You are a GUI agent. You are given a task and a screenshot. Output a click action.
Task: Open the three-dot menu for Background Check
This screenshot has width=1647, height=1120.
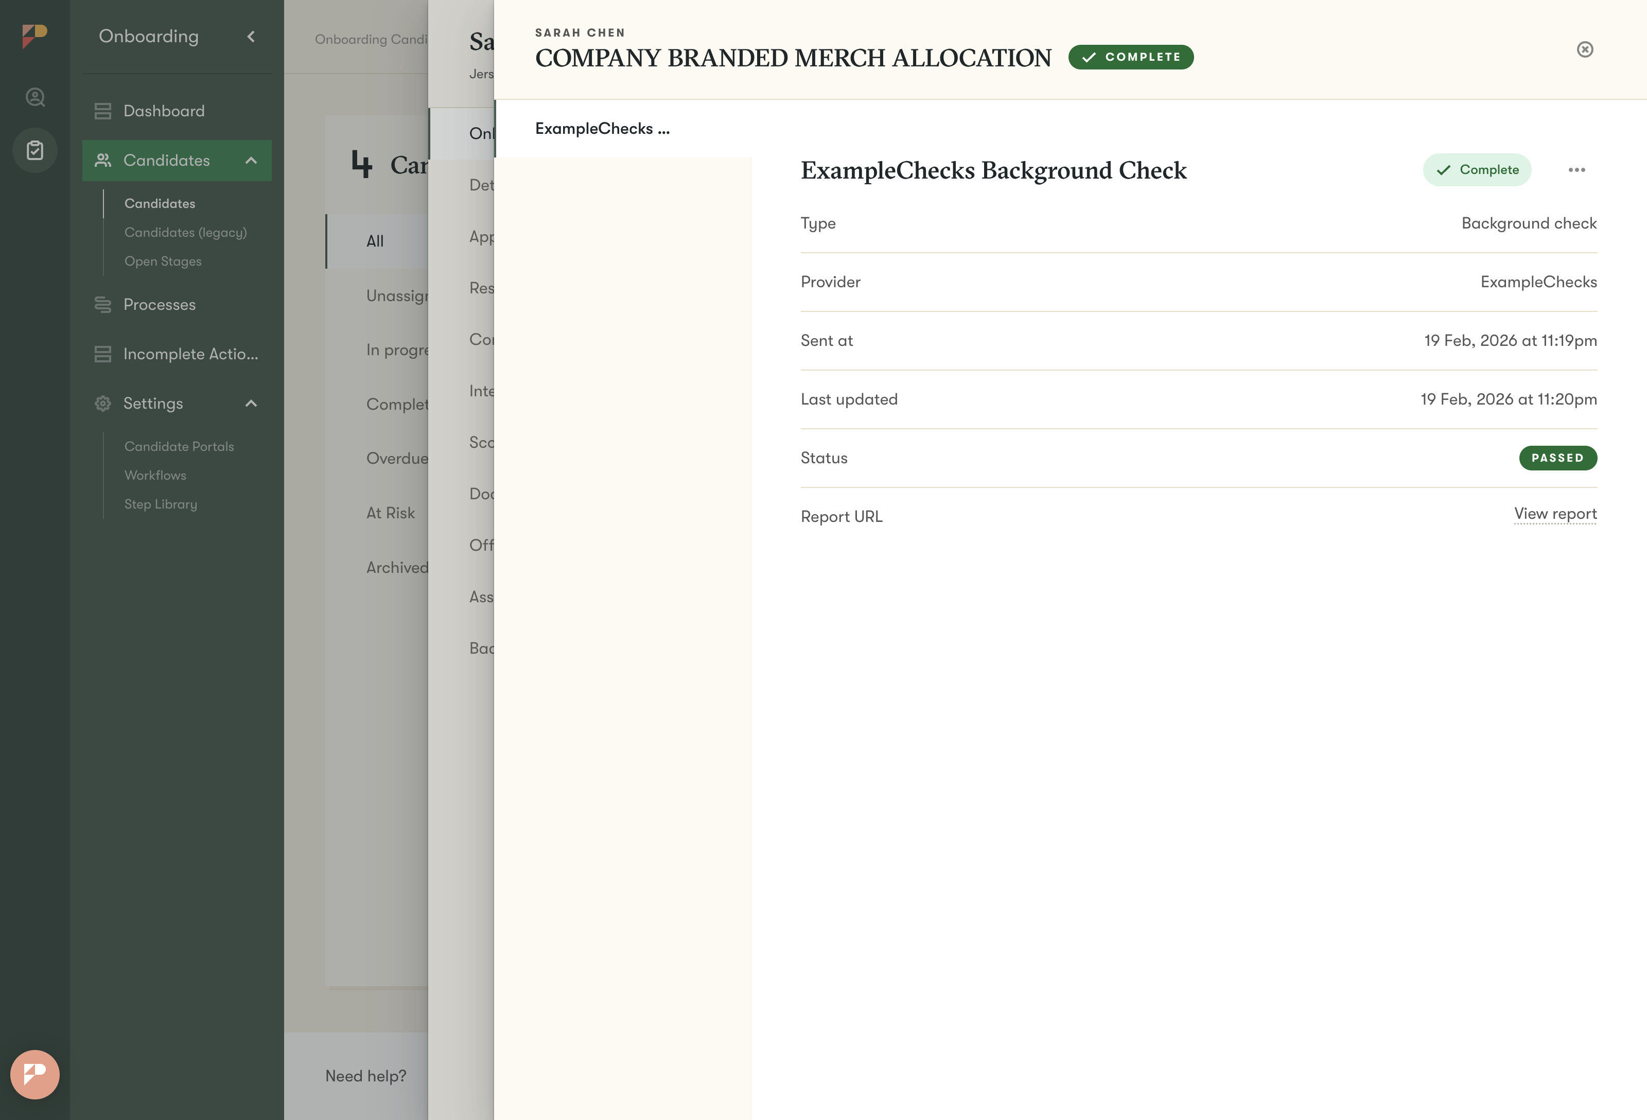coord(1576,170)
